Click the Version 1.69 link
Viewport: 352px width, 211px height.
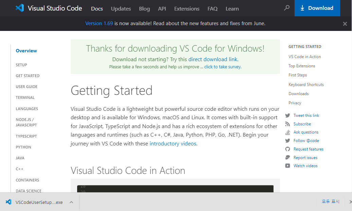point(99,23)
